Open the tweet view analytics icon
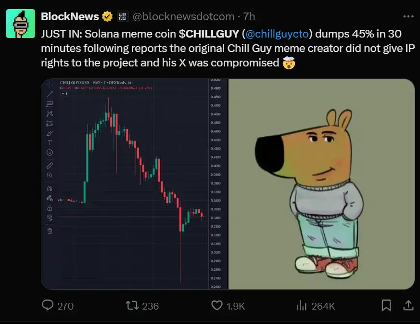420x324 pixels. pos(302,305)
